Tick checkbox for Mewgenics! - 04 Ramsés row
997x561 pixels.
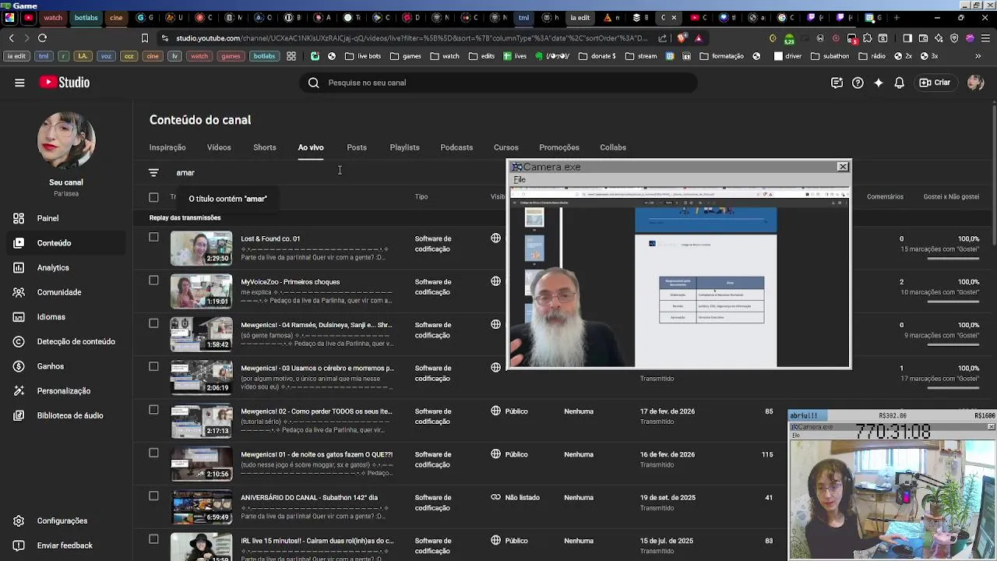click(153, 323)
